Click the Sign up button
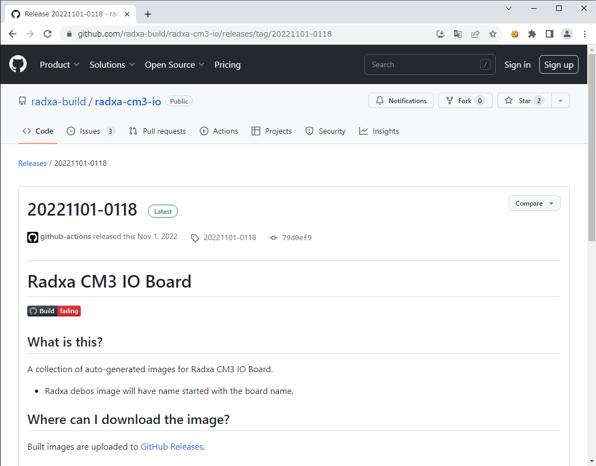596x466 pixels. coord(559,64)
